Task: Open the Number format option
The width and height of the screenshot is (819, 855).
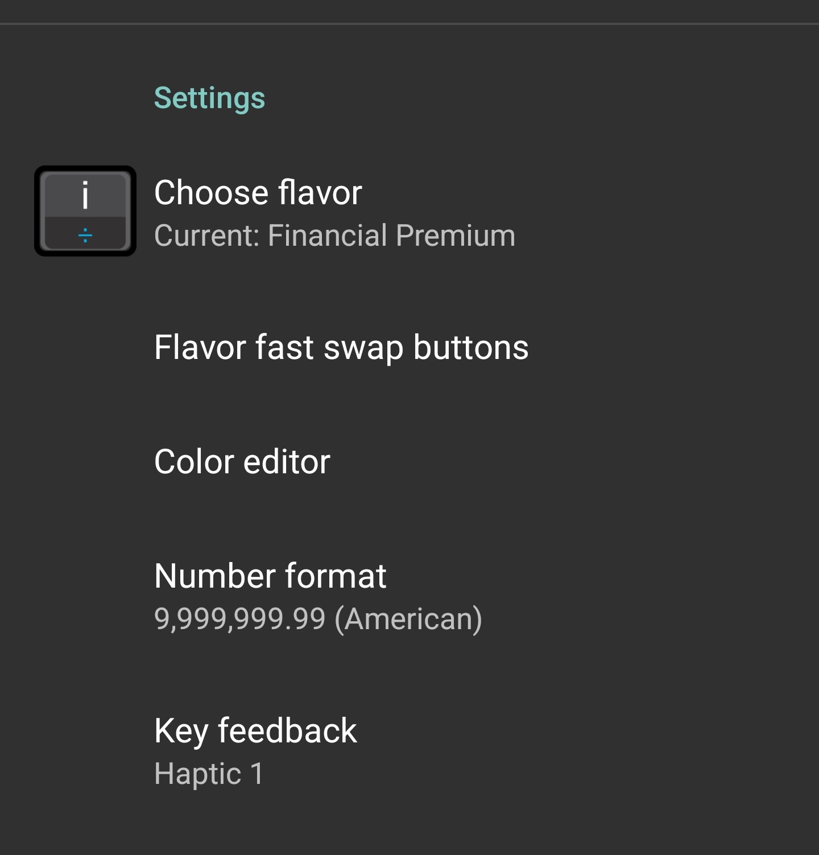Action: pos(270,576)
